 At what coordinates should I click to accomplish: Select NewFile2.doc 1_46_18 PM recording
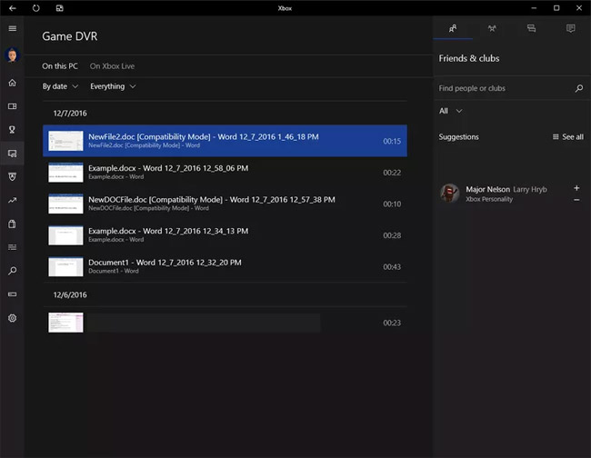[225, 141]
